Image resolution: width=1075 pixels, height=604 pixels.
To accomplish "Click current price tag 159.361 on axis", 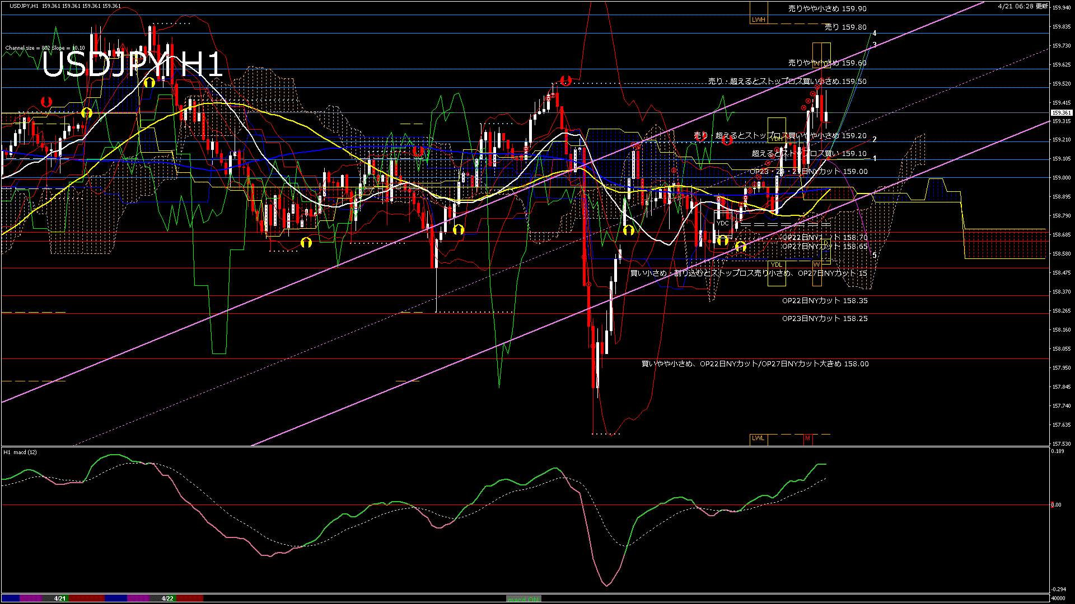I will (x=1060, y=113).
